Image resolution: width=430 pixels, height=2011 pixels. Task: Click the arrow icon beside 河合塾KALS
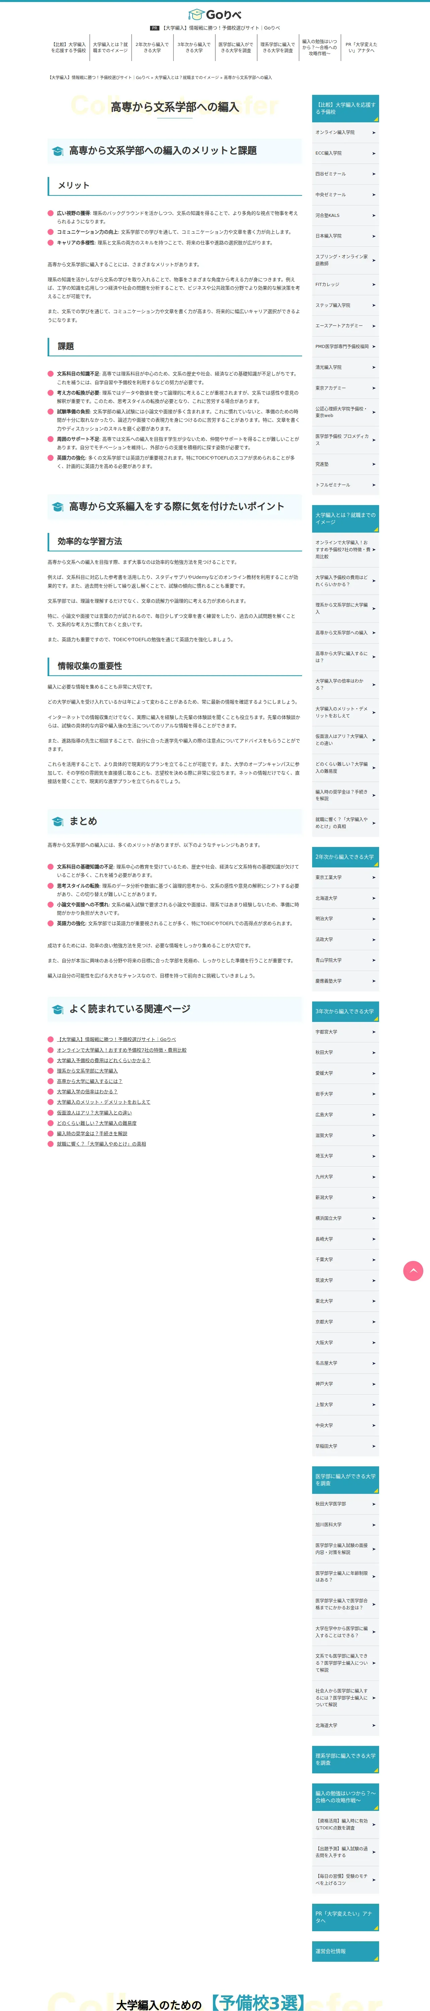[374, 216]
